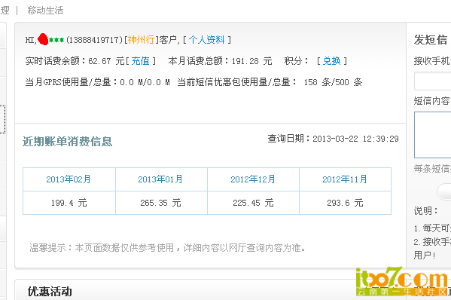Open the 移动生活 menu item

45,11
